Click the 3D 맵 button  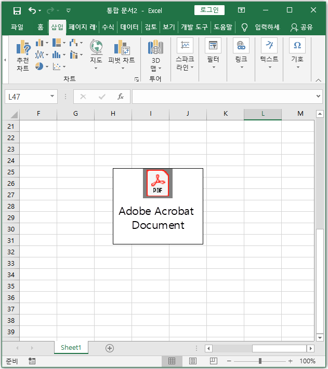pyautogui.click(x=155, y=56)
